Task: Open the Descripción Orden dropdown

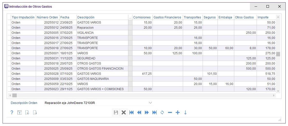Action: 150,103
